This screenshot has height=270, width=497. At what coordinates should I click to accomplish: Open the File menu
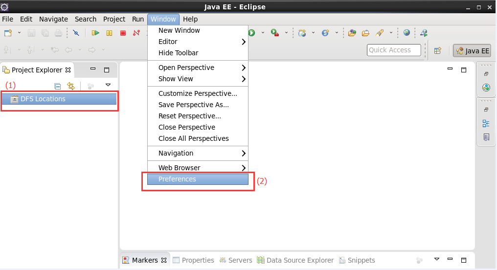[x=8, y=19]
